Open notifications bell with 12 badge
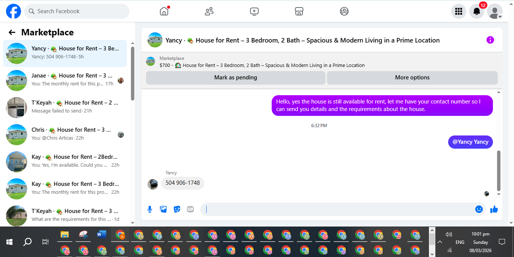514x257 pixels. (x=477, y=11)
